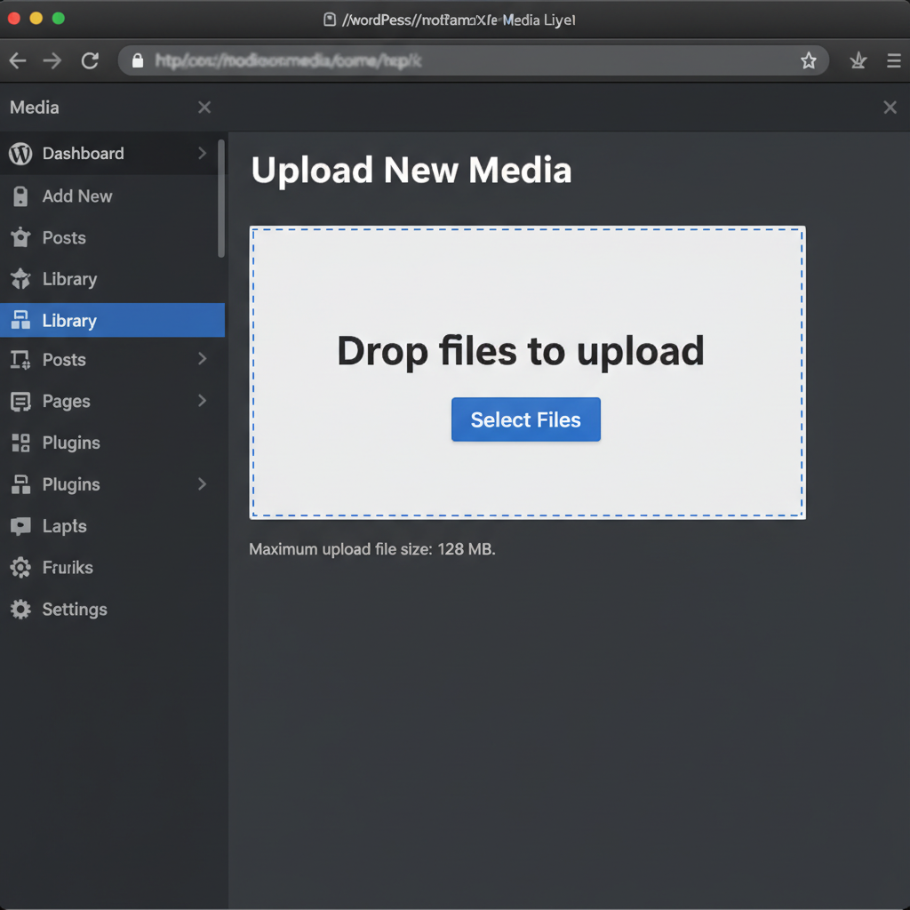Click the WordPress logo icon
The width and height of the screenshot is (910, 910).
[x=18, y=154]
